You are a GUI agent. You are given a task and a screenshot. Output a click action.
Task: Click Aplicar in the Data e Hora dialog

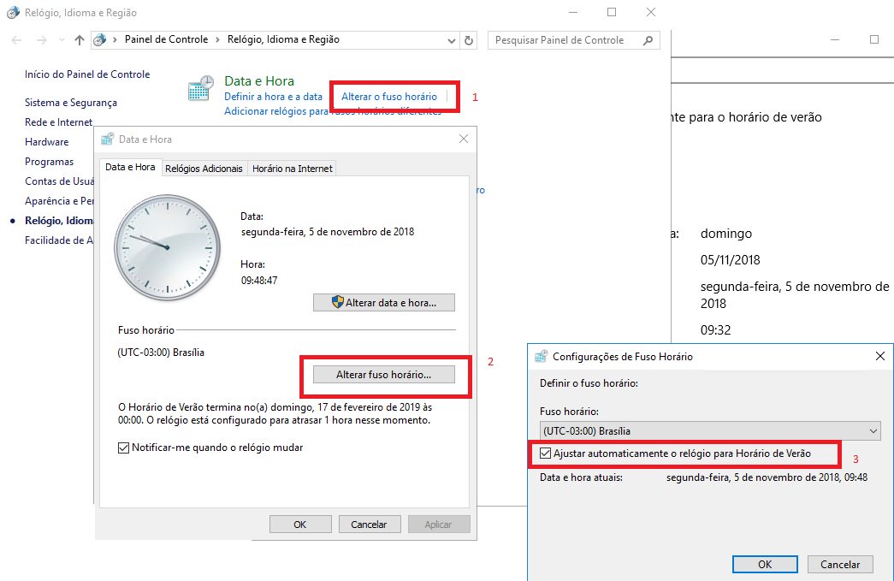(x=439, y=525)
